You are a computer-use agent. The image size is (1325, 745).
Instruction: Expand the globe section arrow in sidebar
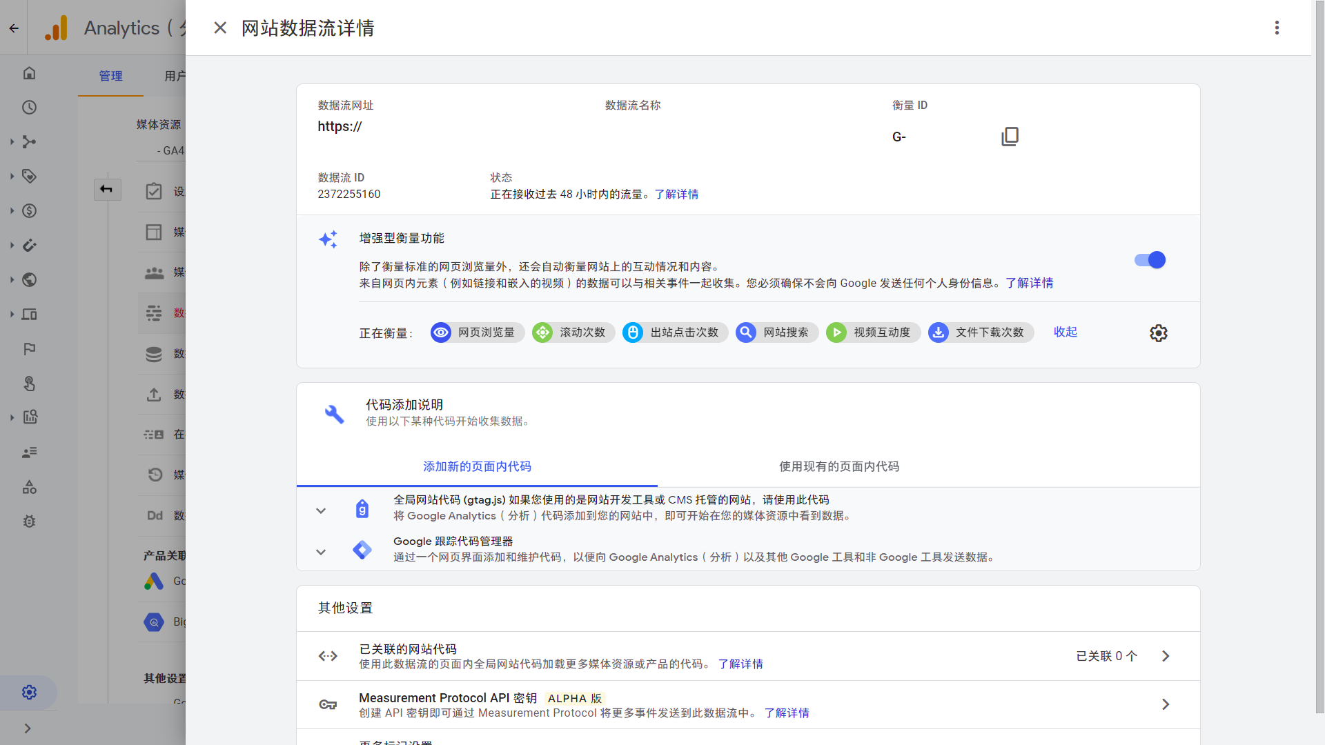pos(12,280)
